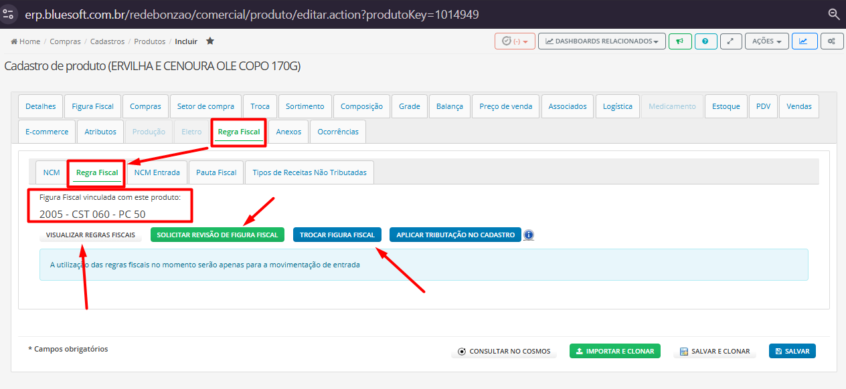The image size is (846, 389).
Task: Expand the red timer (-) dropdown
Action: tap(515, 41)
